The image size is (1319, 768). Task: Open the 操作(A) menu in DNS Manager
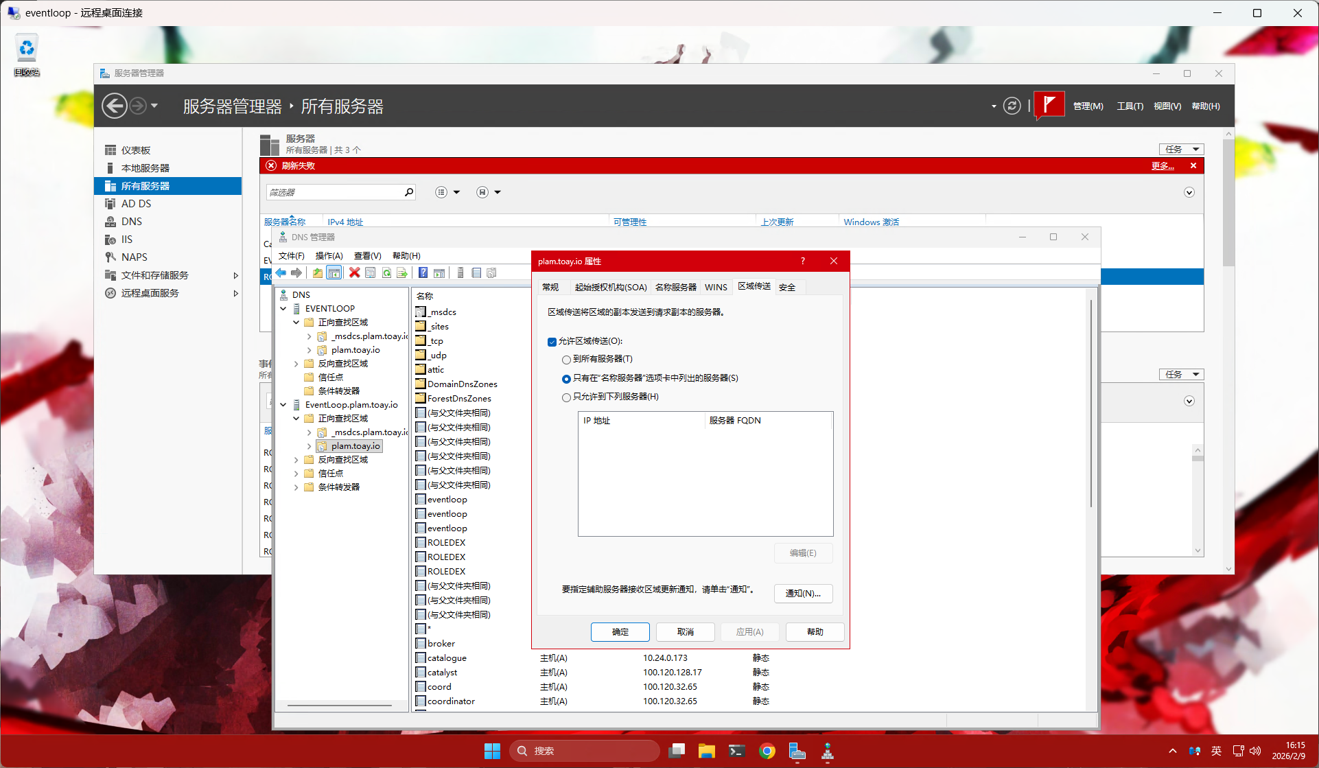(329, 256)
